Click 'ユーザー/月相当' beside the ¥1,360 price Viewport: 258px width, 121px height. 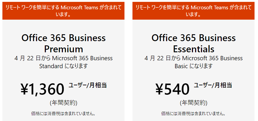click(x=88, y=85)
